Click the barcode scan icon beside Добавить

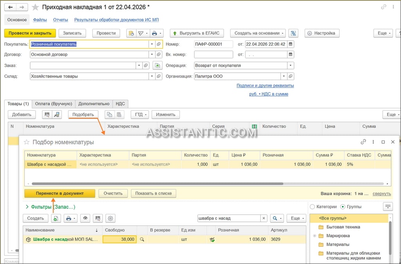47,114
